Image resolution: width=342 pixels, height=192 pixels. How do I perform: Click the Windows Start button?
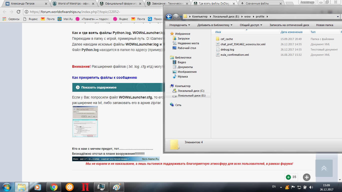point(7,187)
